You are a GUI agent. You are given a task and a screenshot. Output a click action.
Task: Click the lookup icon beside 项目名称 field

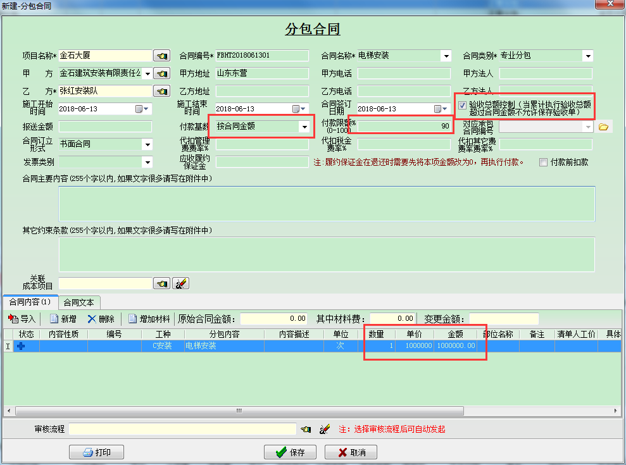162,56
